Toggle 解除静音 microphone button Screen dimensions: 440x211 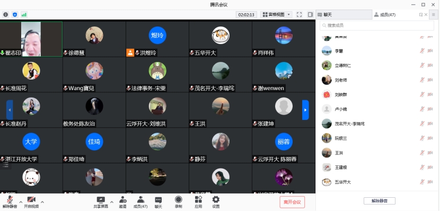10,202
